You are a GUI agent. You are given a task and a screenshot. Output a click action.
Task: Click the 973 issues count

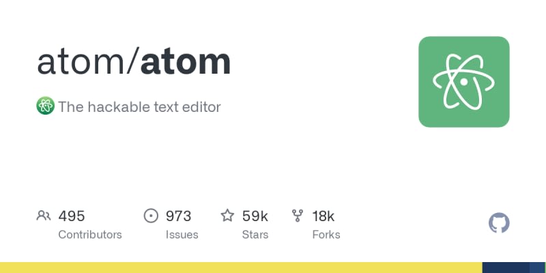pos(179,216)
